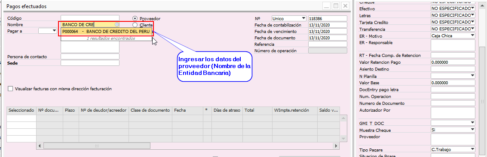Click the Código input field
The height and width of the screenshot is (157, 487).
tap(90, 18)
